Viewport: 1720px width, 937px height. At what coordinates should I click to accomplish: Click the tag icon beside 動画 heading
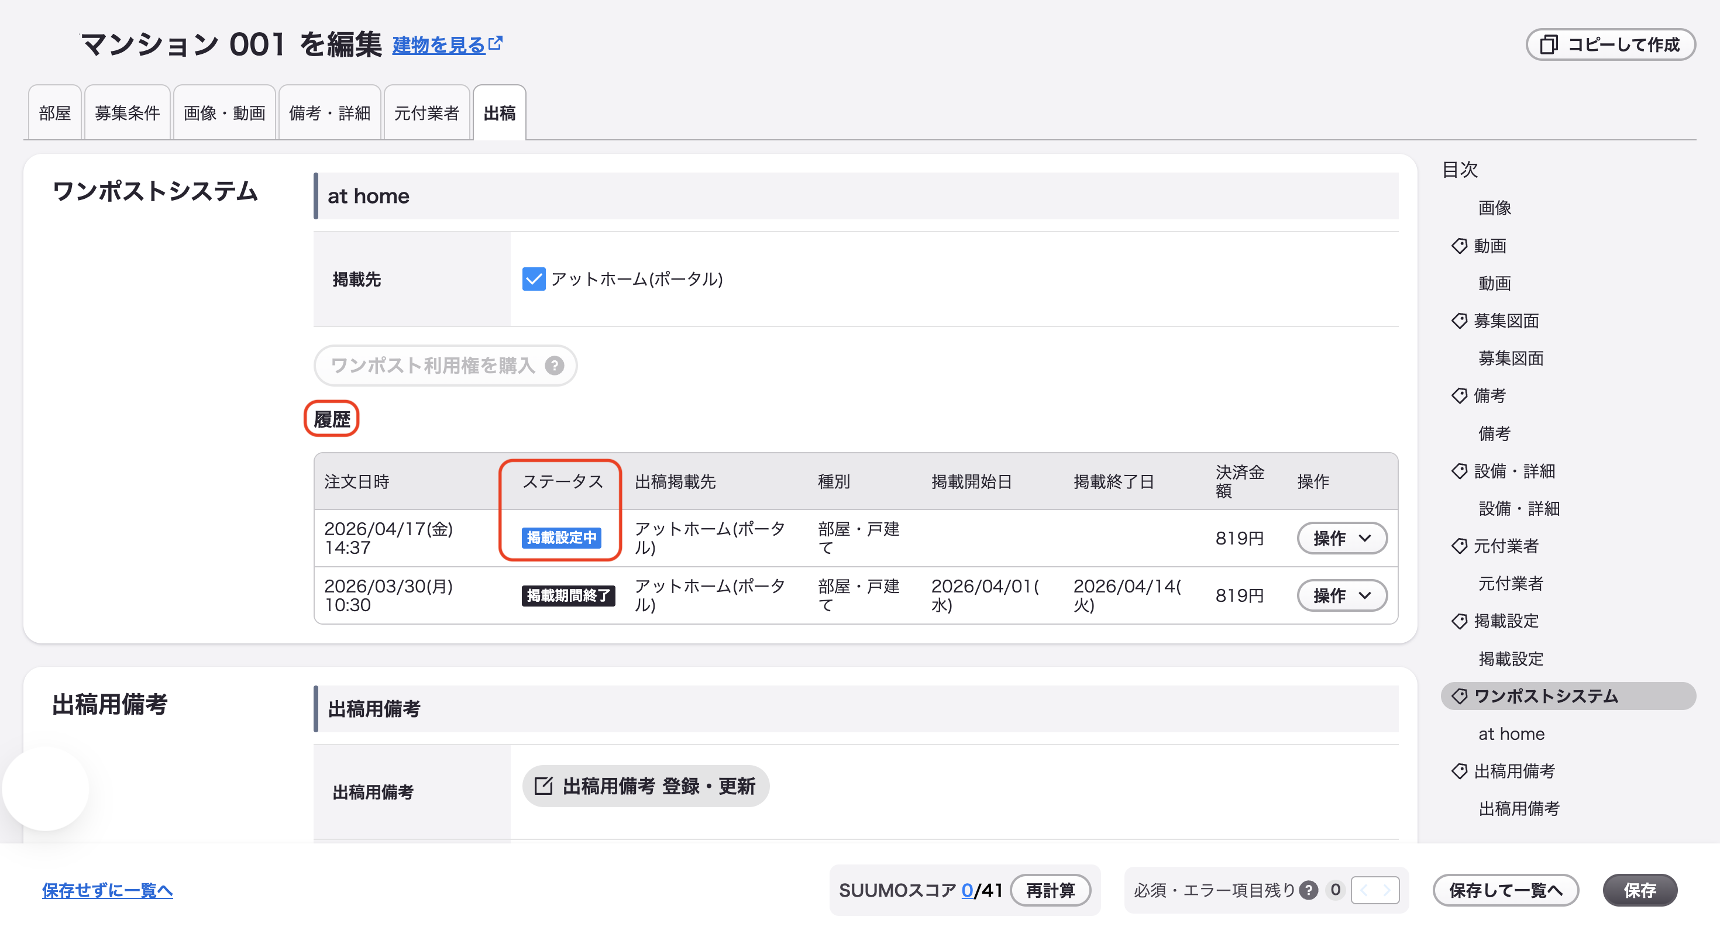tap(1459, 246)
